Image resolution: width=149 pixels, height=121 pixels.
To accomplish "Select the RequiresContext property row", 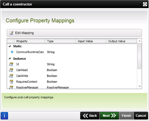I will (72, 82).
